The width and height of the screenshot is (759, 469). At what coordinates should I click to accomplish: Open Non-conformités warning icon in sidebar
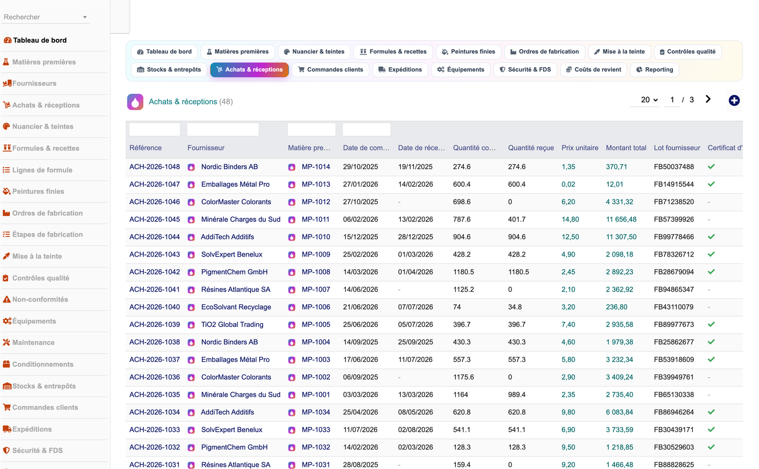[x=6, y=300]
